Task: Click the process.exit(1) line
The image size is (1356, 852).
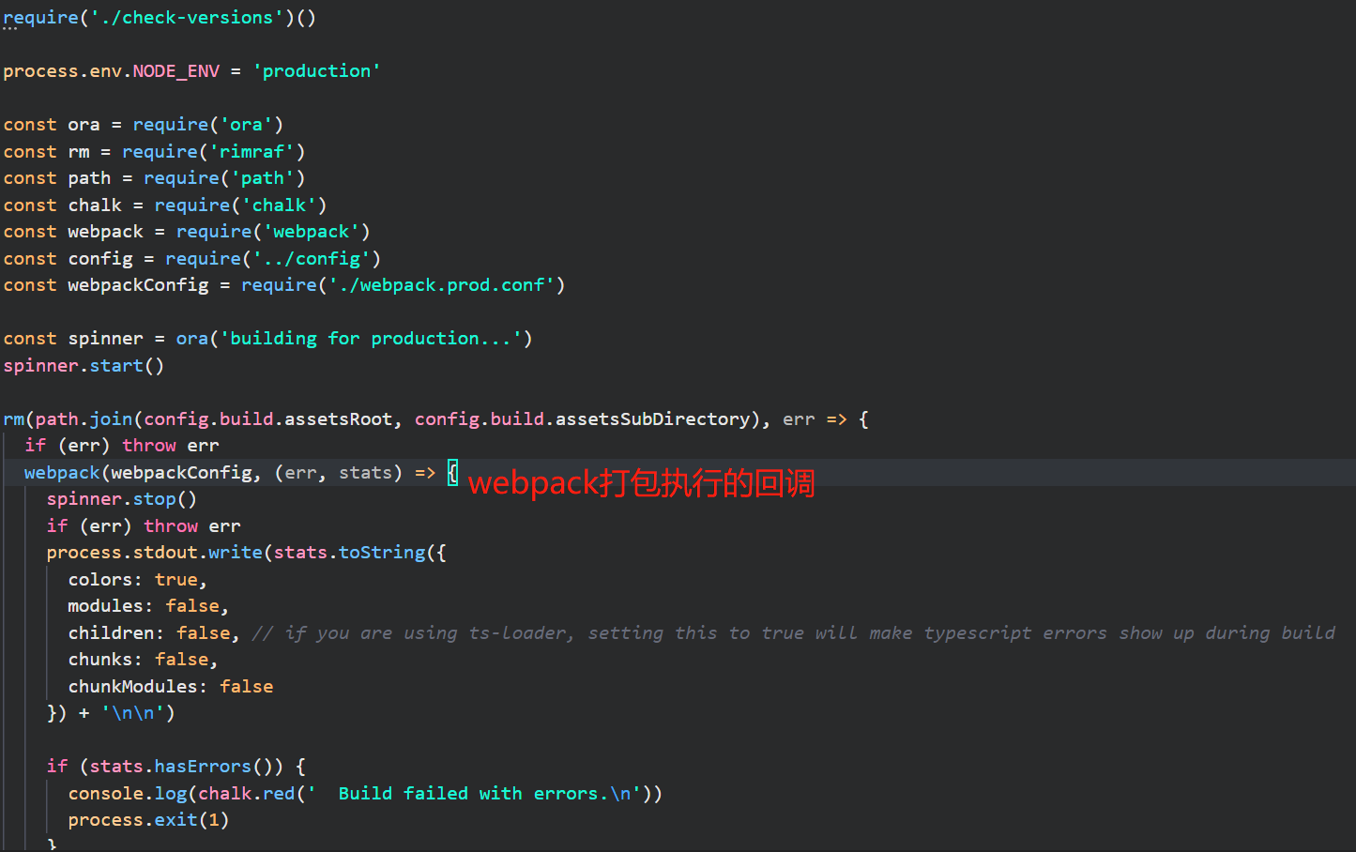Action: [x=148, y=820]
